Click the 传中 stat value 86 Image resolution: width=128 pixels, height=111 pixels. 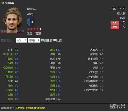pyautogui.click(x=59, y=81)
